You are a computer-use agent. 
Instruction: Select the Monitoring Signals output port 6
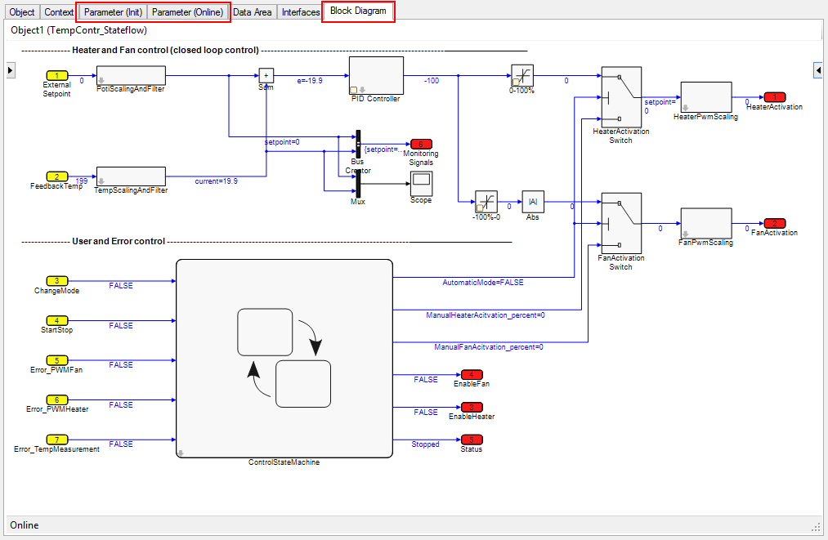coord(421,144)
